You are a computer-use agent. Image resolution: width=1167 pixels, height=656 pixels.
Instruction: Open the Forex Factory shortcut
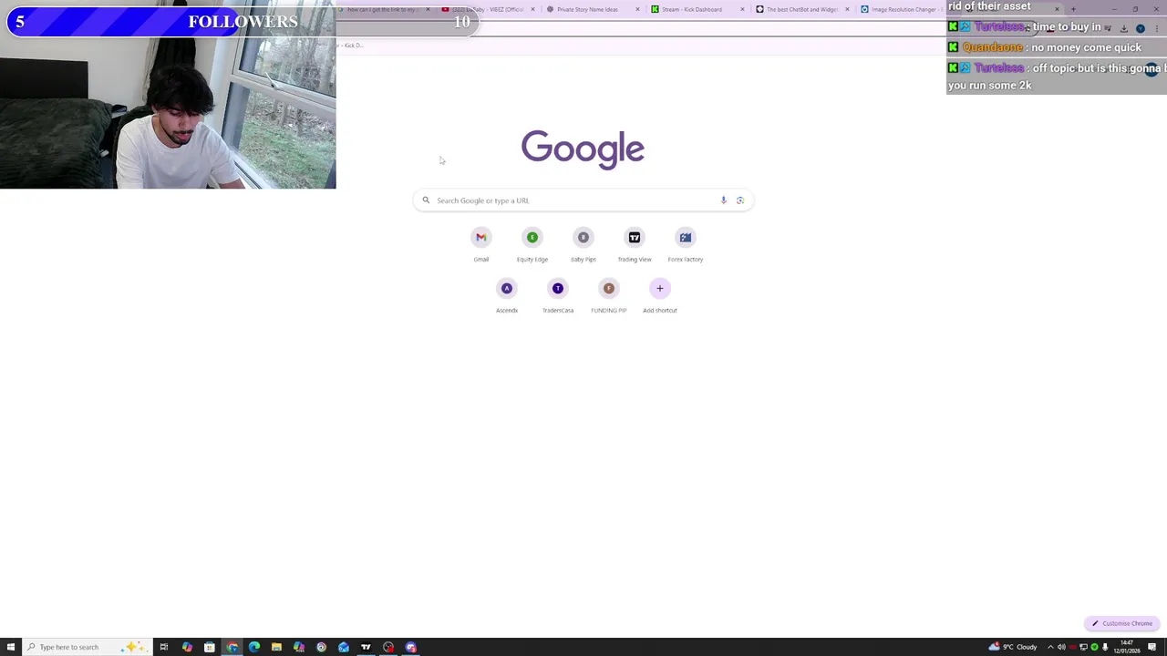[685, 245]
